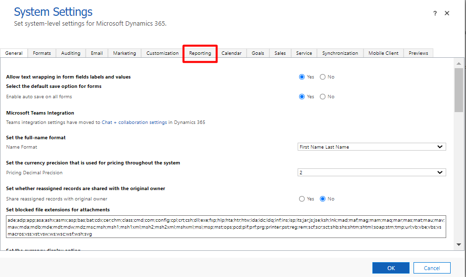Open the help question mark icon
466x277 pixels.
pyautogui.click(x=435, y=13)
